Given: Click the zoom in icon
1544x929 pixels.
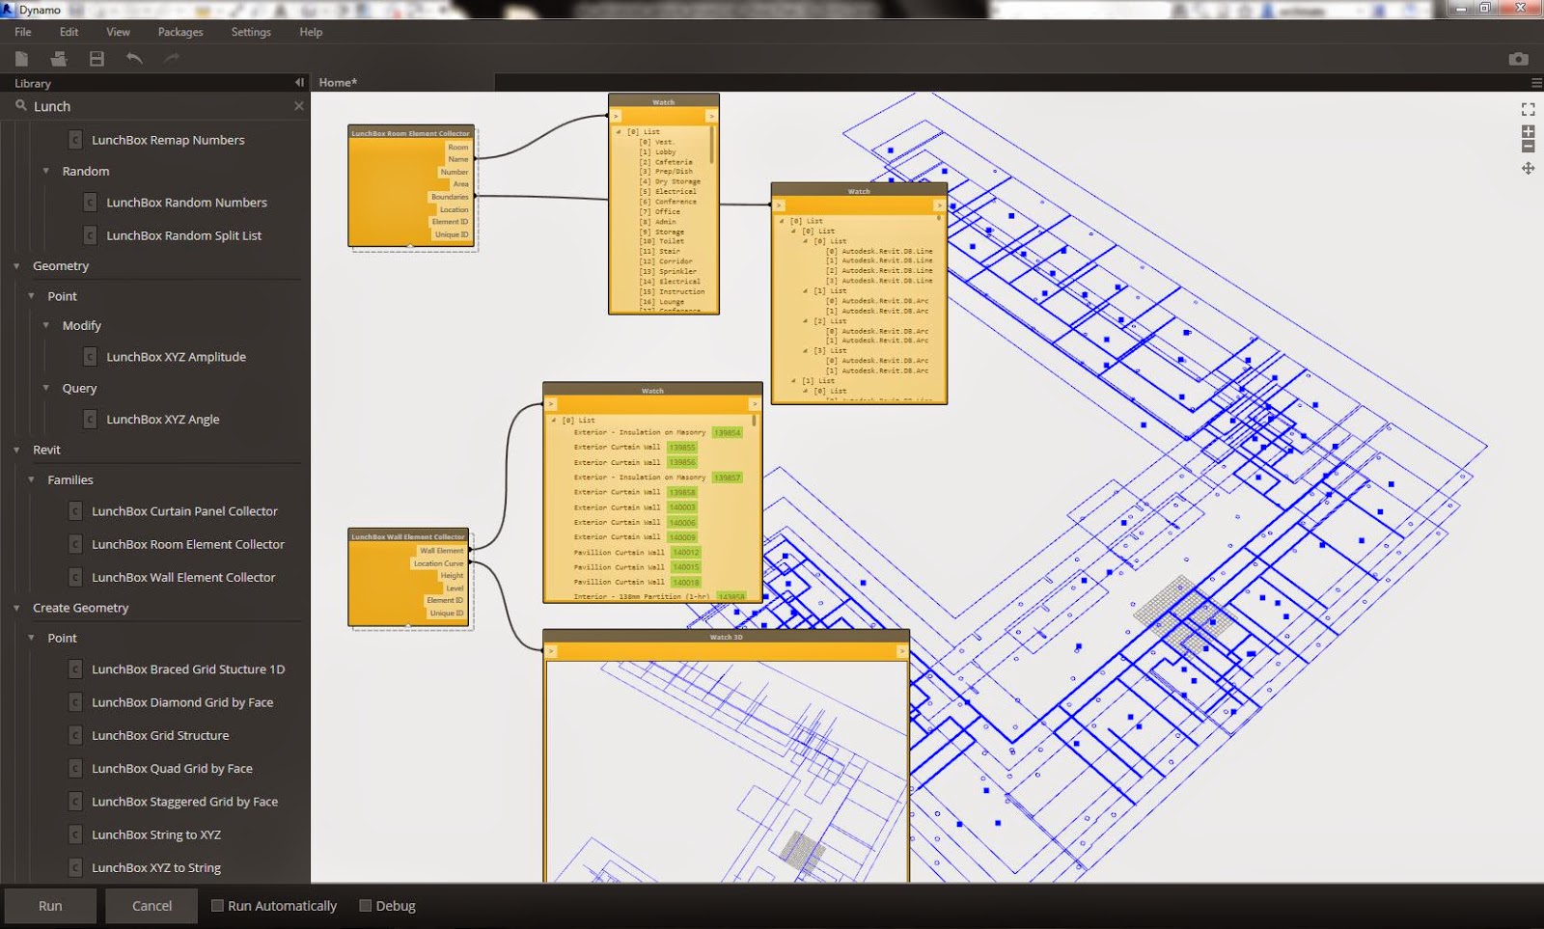Looking at the screenshot, I should (x=1528, y=131).
